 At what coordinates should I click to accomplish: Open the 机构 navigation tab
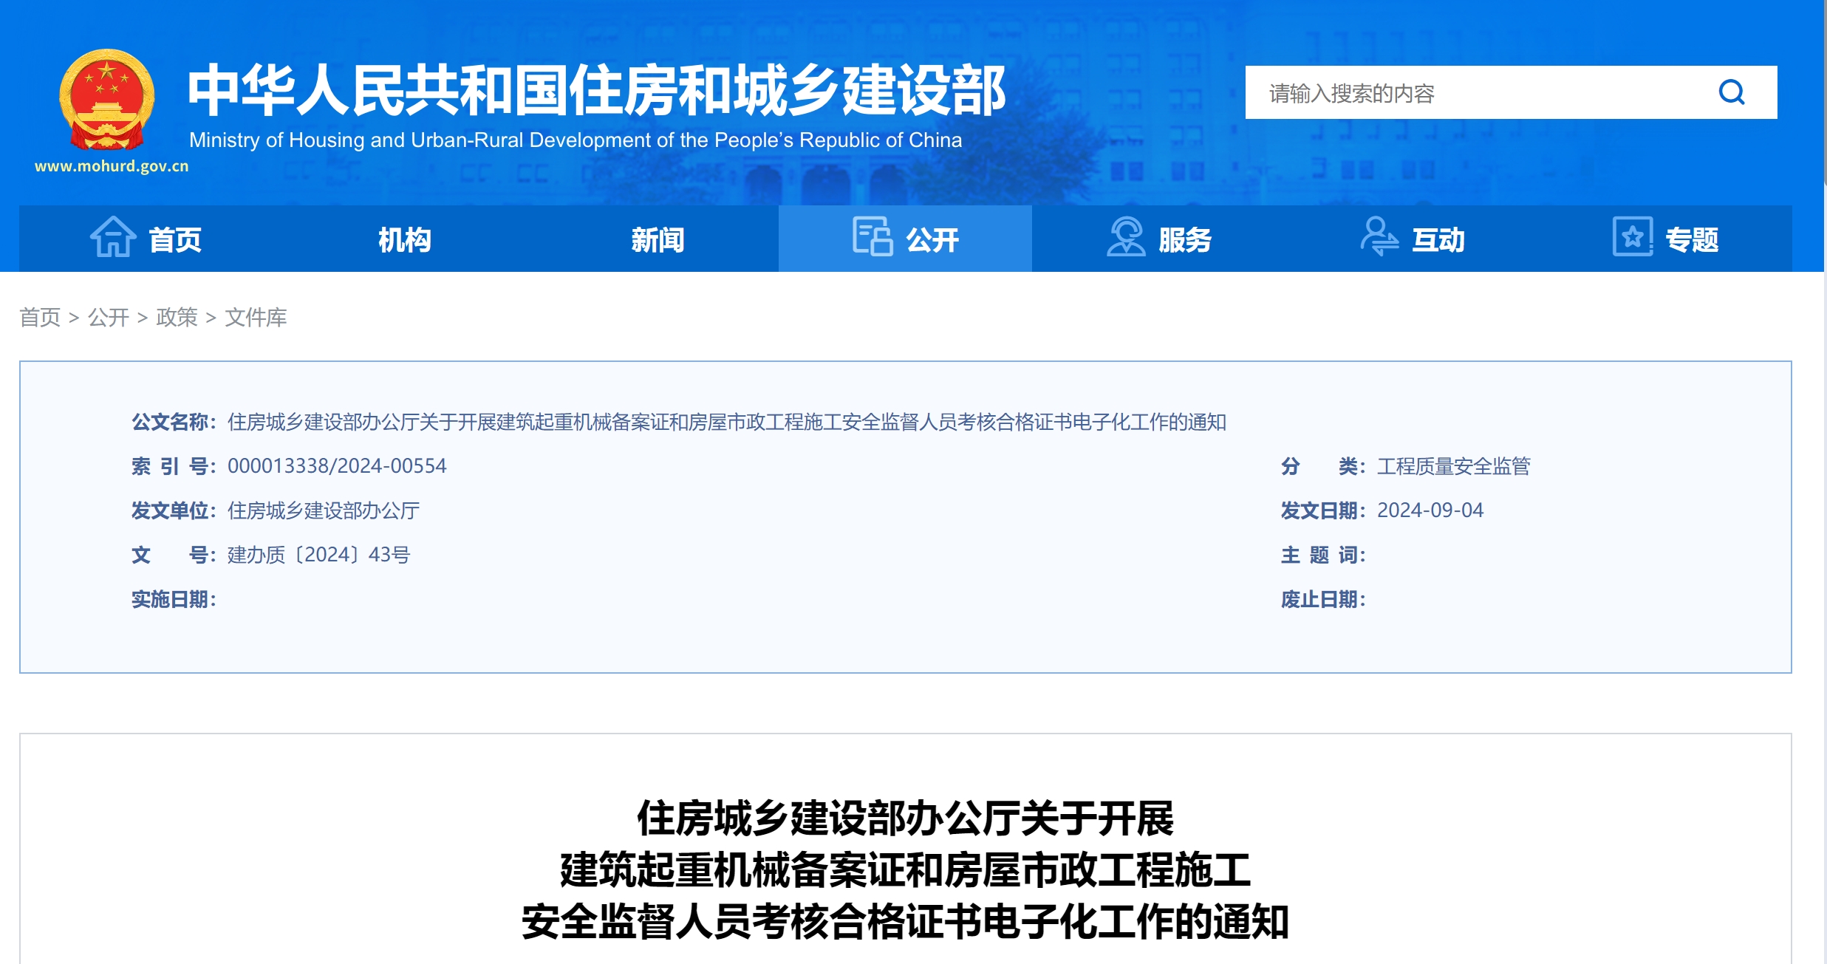click(404, 239)
